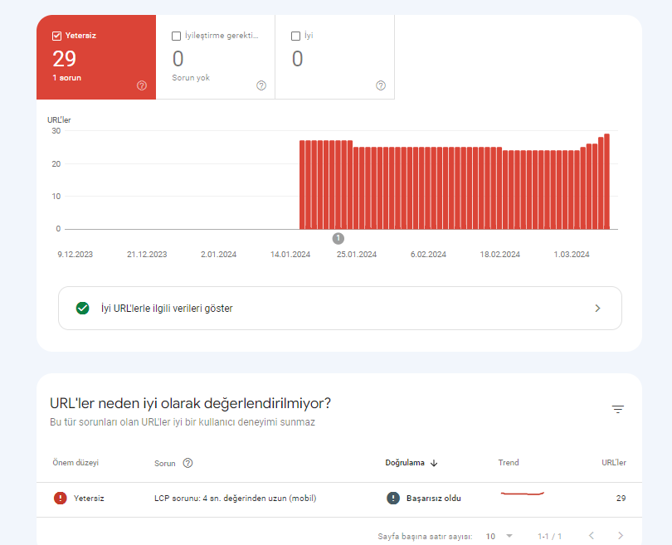
Task: Click the Sorun yok text
Action: coord(191,78)
